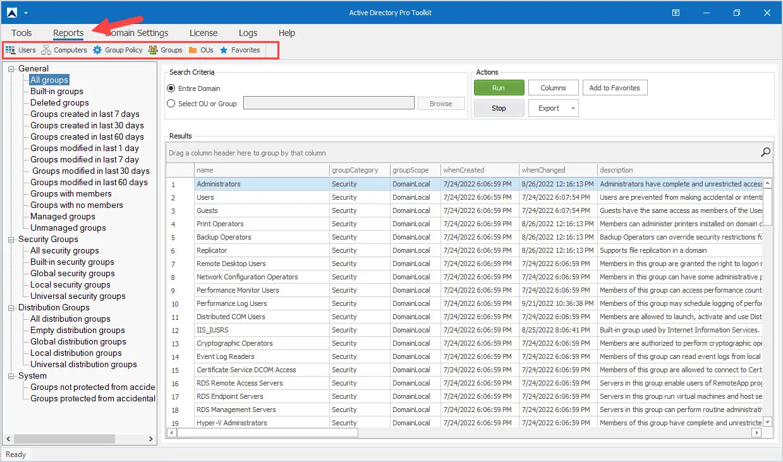Open the Tools menu

click(x=21, y=33)
